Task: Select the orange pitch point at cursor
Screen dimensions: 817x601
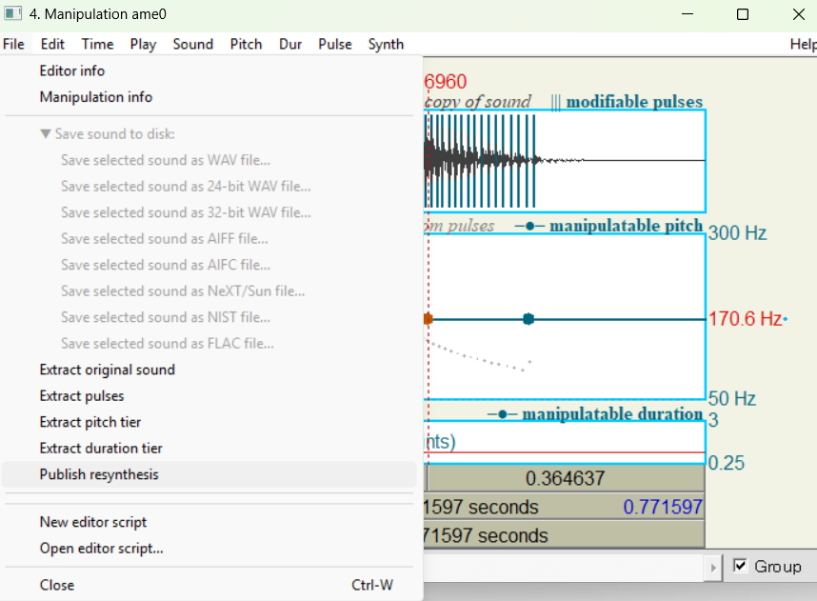Action: click(x=428, y=319)
